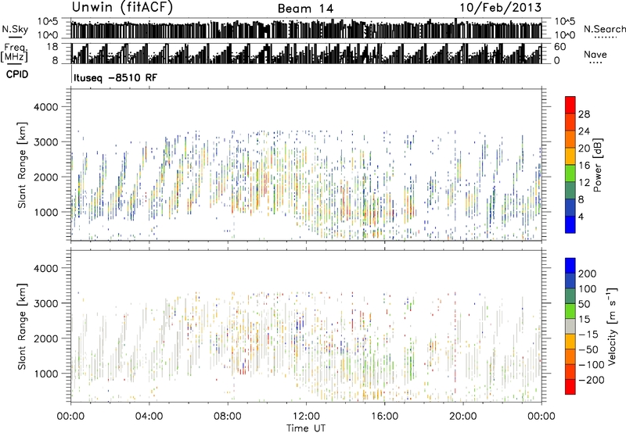Click the '20:00' time tick label
This screenshot has width=626, height=433.
[x=462, y=417]
